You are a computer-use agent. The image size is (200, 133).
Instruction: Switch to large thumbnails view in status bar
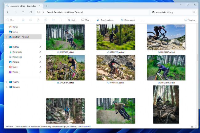[x=196, y=127]
